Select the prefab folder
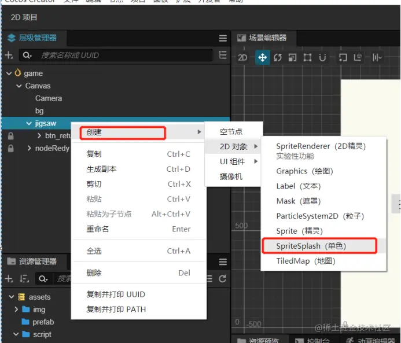Viewport: 401px width, 343px height. [x=38, y=322]
